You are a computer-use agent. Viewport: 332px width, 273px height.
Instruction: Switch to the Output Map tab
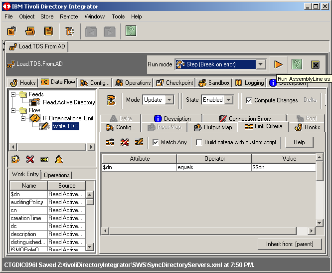pos(213,127)
